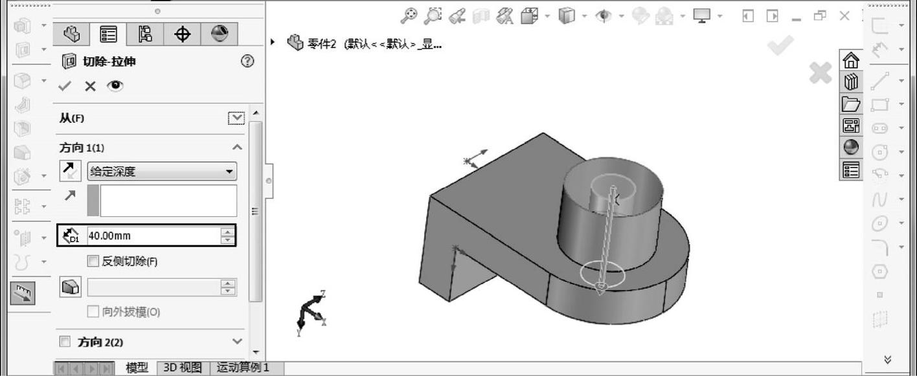The width and height of the screenshot is (917, 376).
Task: Confirm the cut-extrude with green checkmark
Action: [x=65, y=86]
